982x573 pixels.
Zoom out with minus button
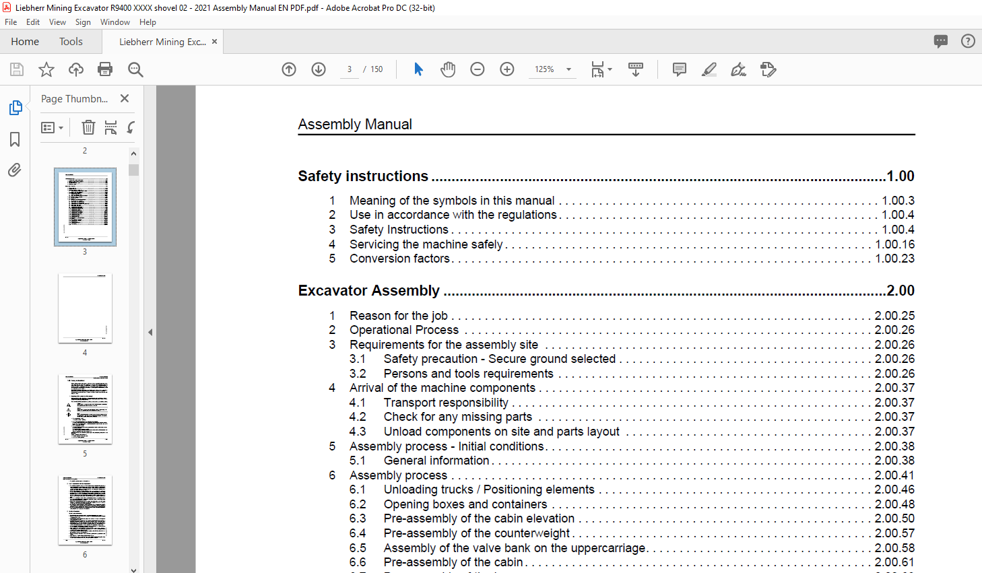tap(478, 69)
